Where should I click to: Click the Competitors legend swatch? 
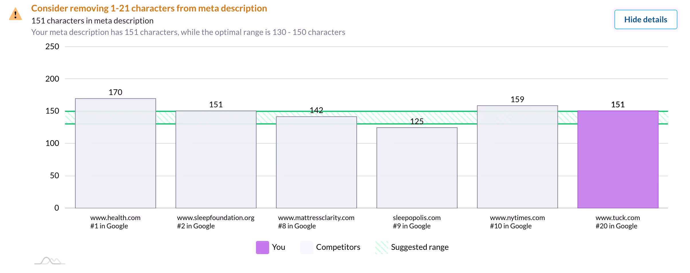click(x=306, y=247)
